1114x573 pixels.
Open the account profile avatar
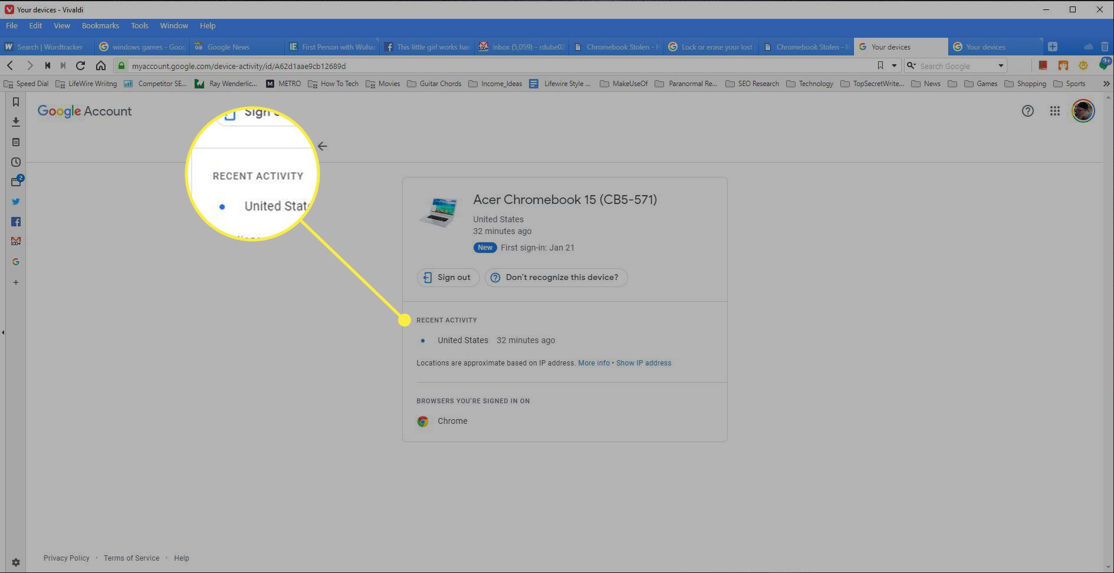tap(1083, 111)
